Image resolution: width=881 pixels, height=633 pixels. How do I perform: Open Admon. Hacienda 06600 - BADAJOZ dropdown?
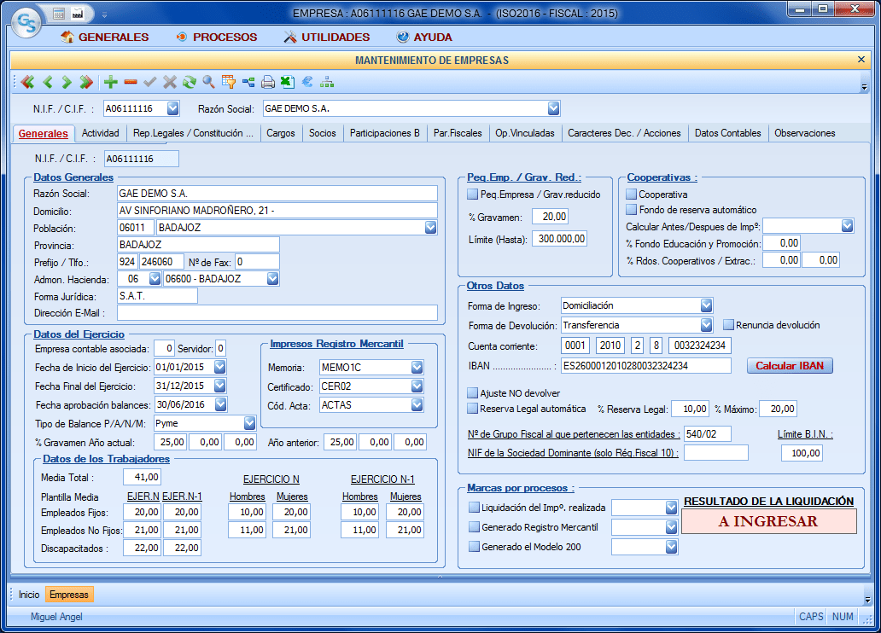coord(272,279)
